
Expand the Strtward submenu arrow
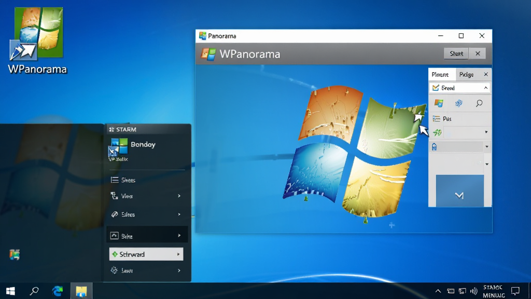click(178, 254)
